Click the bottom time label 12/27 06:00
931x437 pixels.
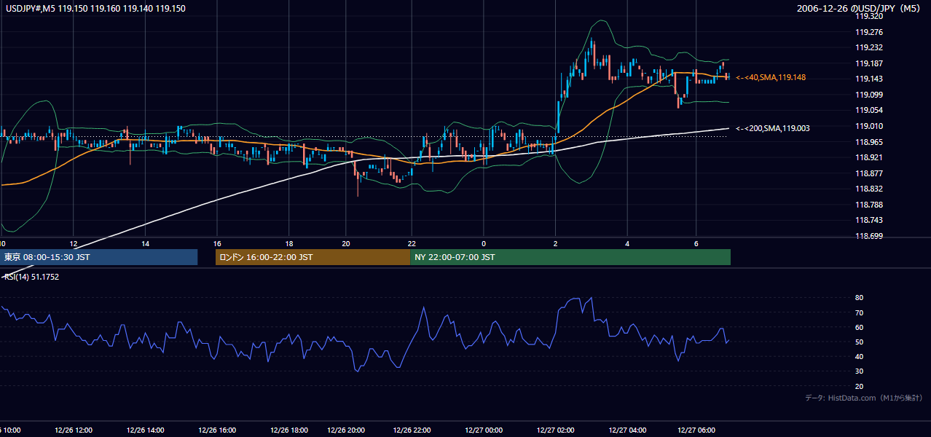696,430
